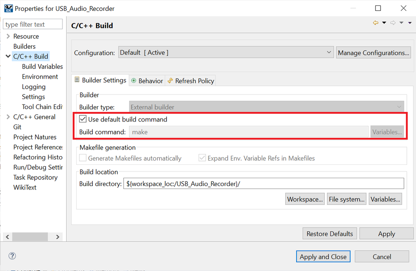The width and height of the screenshot is (416, 271).
Task: Open the Configuration dropdown
Action: [x=329, y=52]
